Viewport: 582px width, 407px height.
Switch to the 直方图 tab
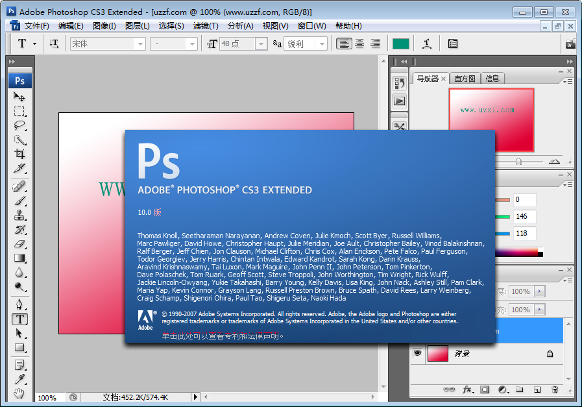coord(465,79)
